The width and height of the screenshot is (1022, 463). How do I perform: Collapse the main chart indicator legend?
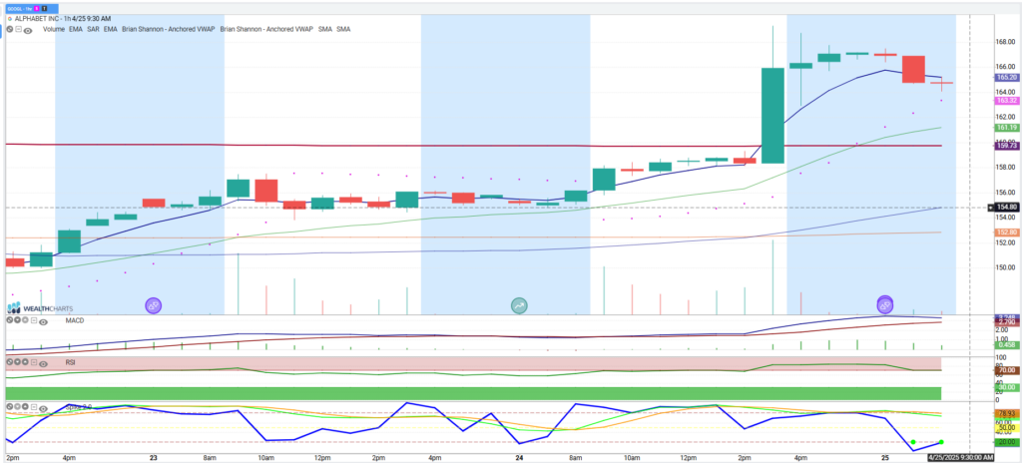point(18,30)
